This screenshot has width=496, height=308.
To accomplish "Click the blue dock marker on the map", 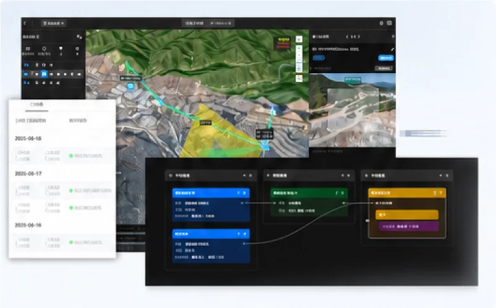I will [130, 86].
